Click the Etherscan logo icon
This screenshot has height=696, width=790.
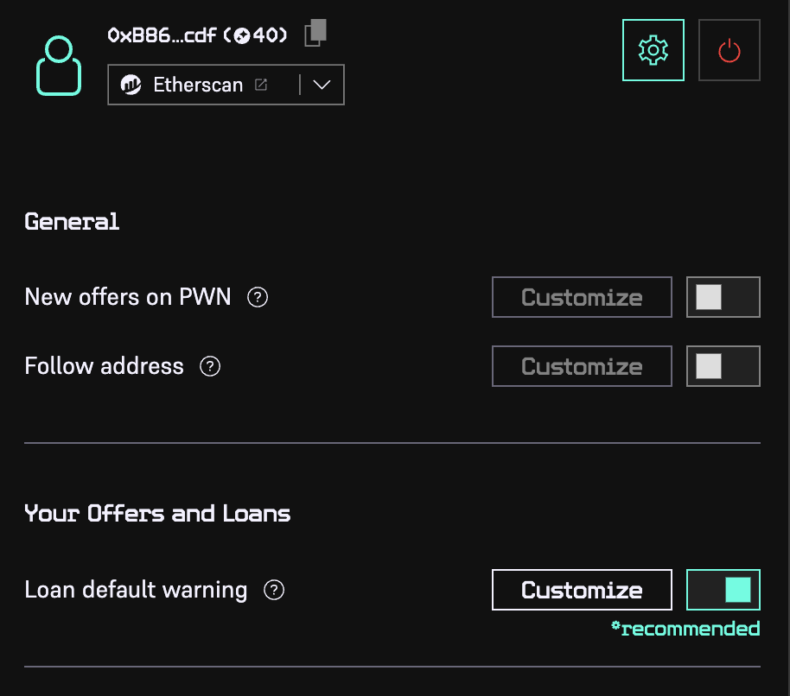tap(131, 85)
